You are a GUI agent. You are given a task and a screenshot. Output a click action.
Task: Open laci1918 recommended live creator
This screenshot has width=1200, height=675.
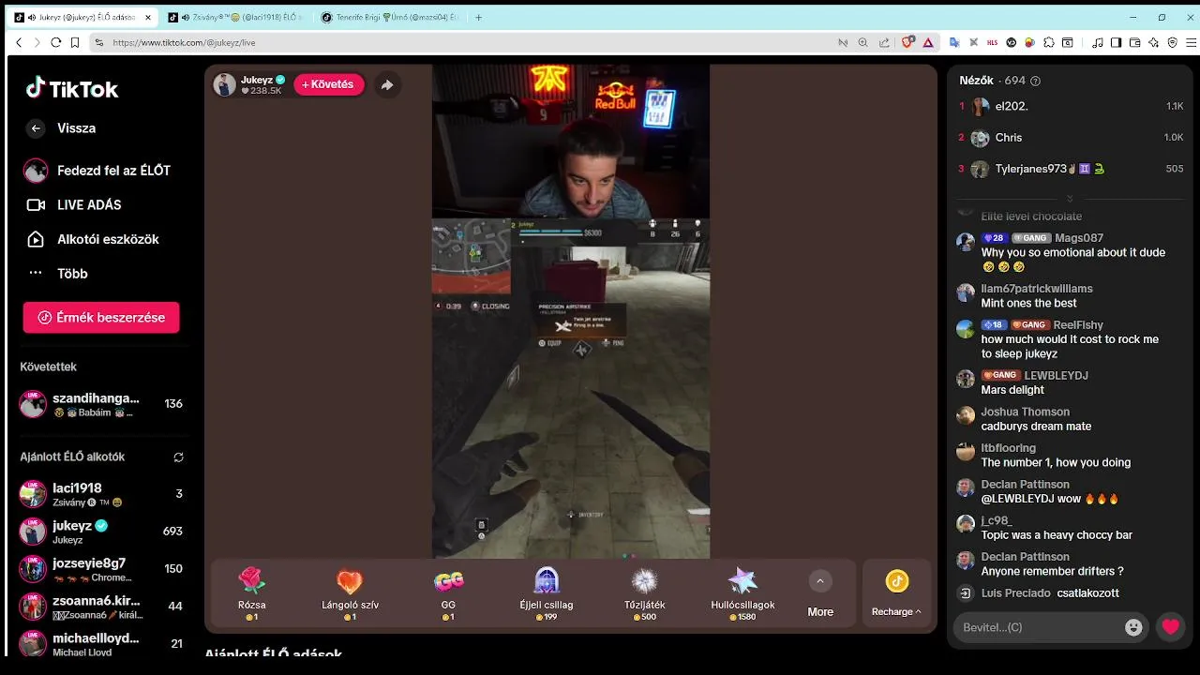pyautogui.click(x=101, y=494)
